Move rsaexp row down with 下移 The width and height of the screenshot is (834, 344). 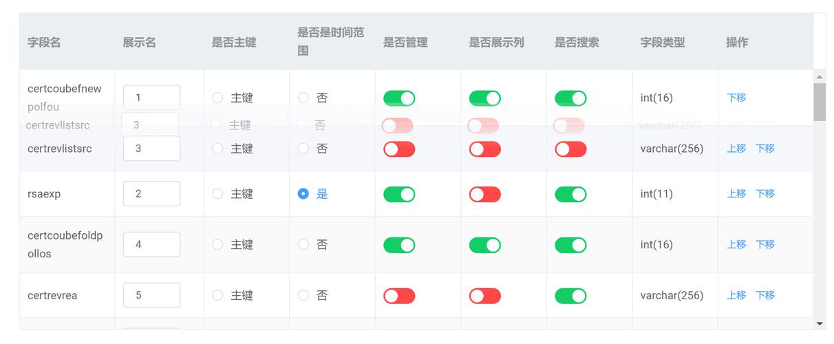point(765,194)
